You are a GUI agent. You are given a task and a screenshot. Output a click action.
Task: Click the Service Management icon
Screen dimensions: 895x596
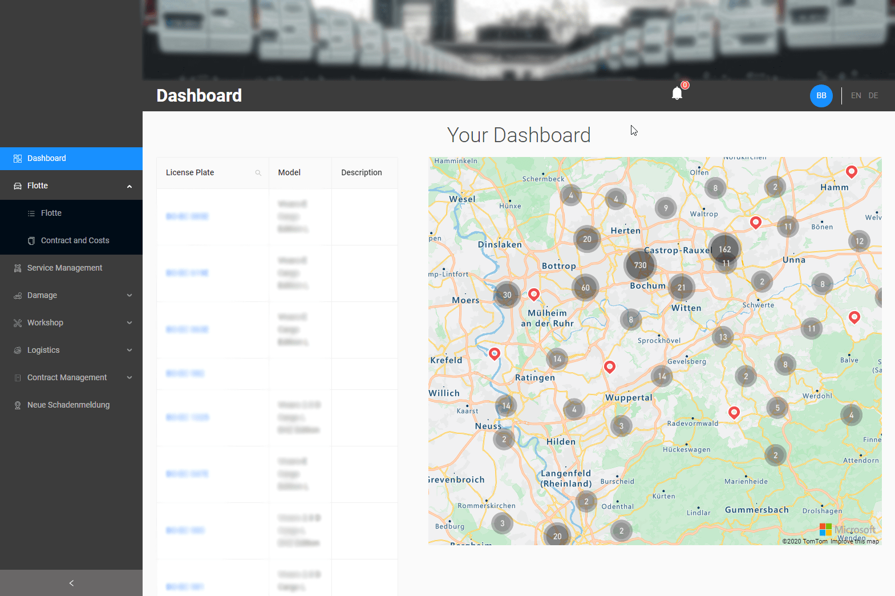(x=18, y=268)
